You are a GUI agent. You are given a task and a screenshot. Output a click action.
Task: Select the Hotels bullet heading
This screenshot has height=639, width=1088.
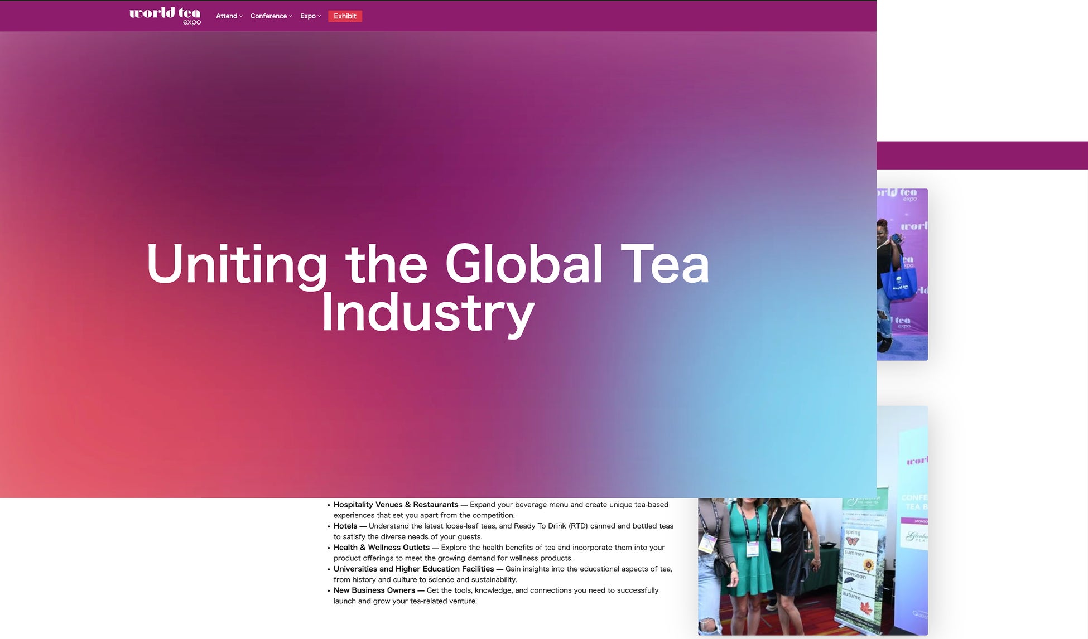(345, 526)
